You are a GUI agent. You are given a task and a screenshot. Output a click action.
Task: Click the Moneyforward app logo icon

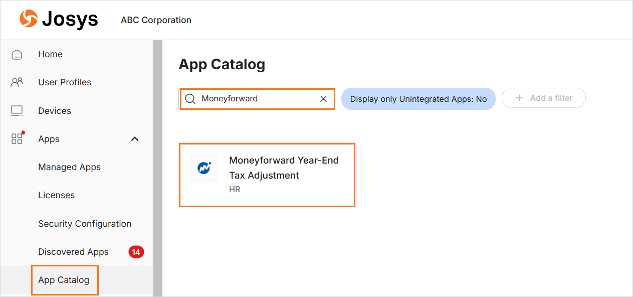[x=204, y=168]
